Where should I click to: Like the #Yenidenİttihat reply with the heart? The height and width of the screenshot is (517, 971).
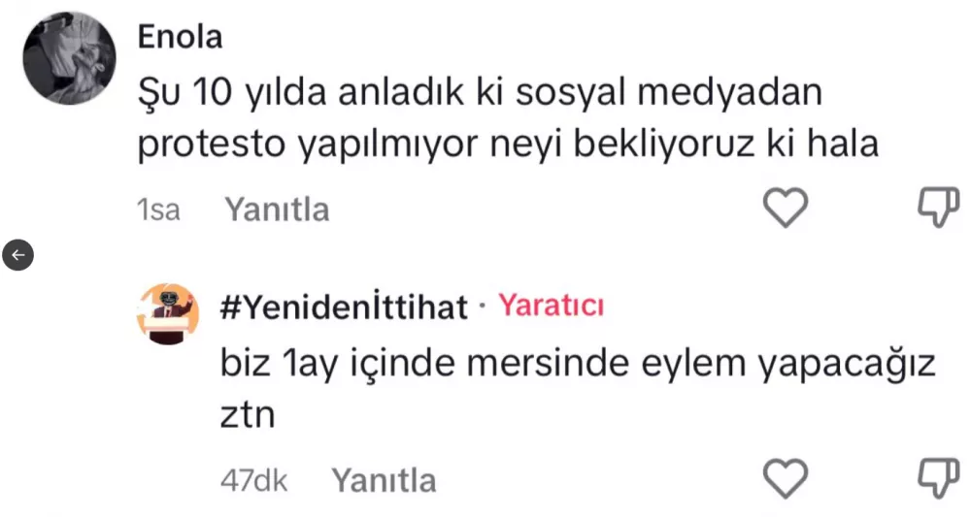pyautogui.click(x=784, y=478)
